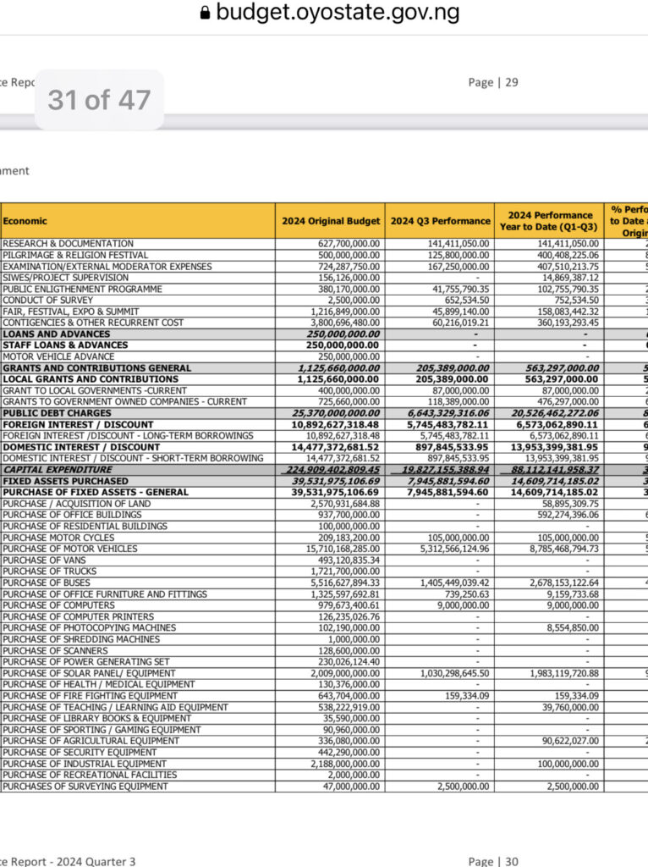Select 'FOREIGN INTEREST / DISCOUNT' bold row label

[x=78, y=425]
